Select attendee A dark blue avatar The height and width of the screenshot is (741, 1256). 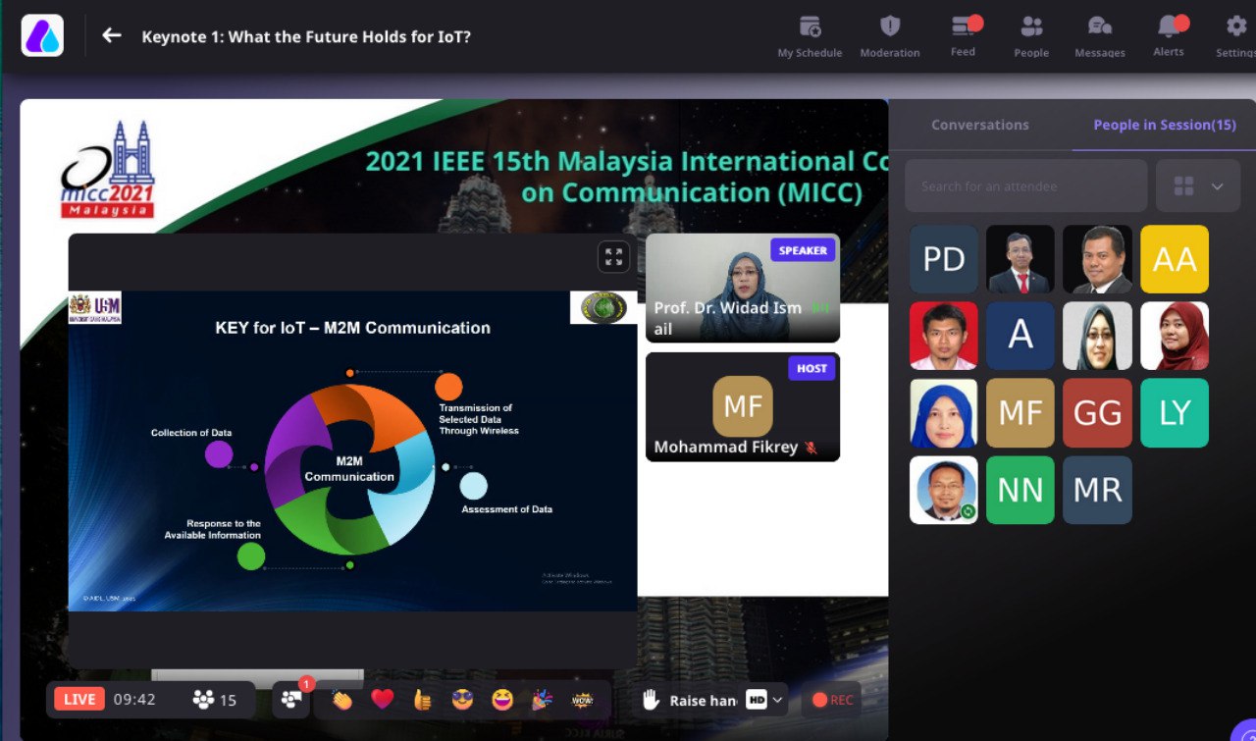[x=1020, y=336]
